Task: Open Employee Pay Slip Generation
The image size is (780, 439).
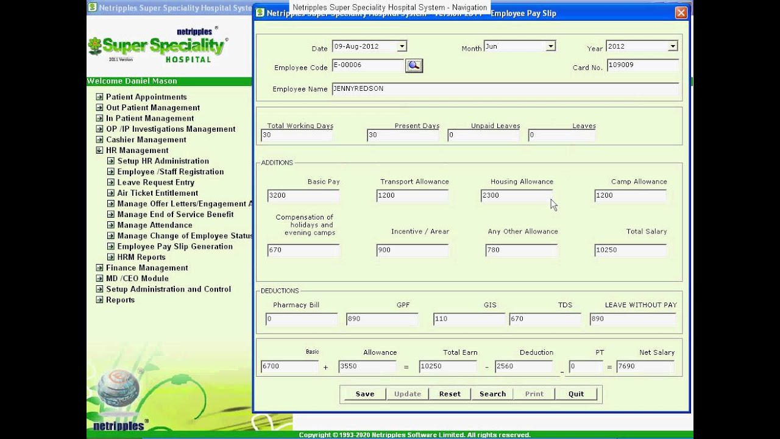Action: (175, 246)
